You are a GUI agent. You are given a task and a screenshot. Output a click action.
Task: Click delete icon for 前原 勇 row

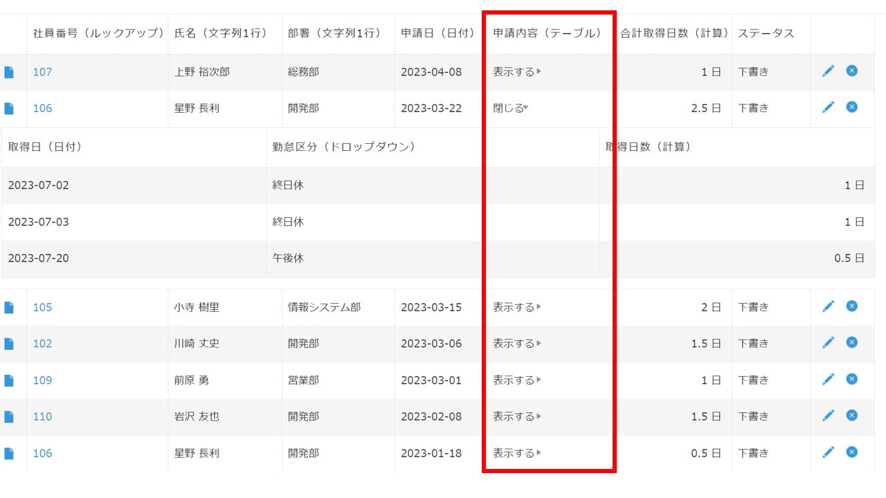(x=851, y=379)
